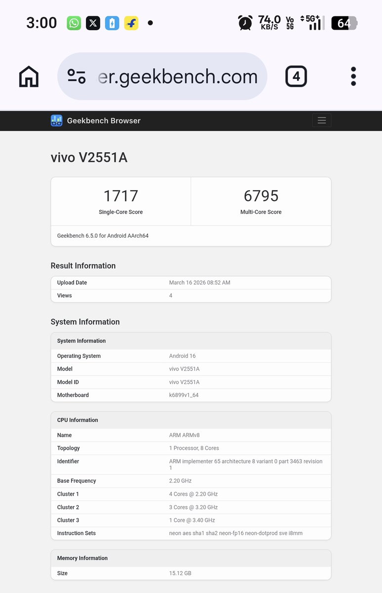Tap the Vo 5G VoLTE status icon
Screen dimensions: 382x593
(x=290, y=23)
